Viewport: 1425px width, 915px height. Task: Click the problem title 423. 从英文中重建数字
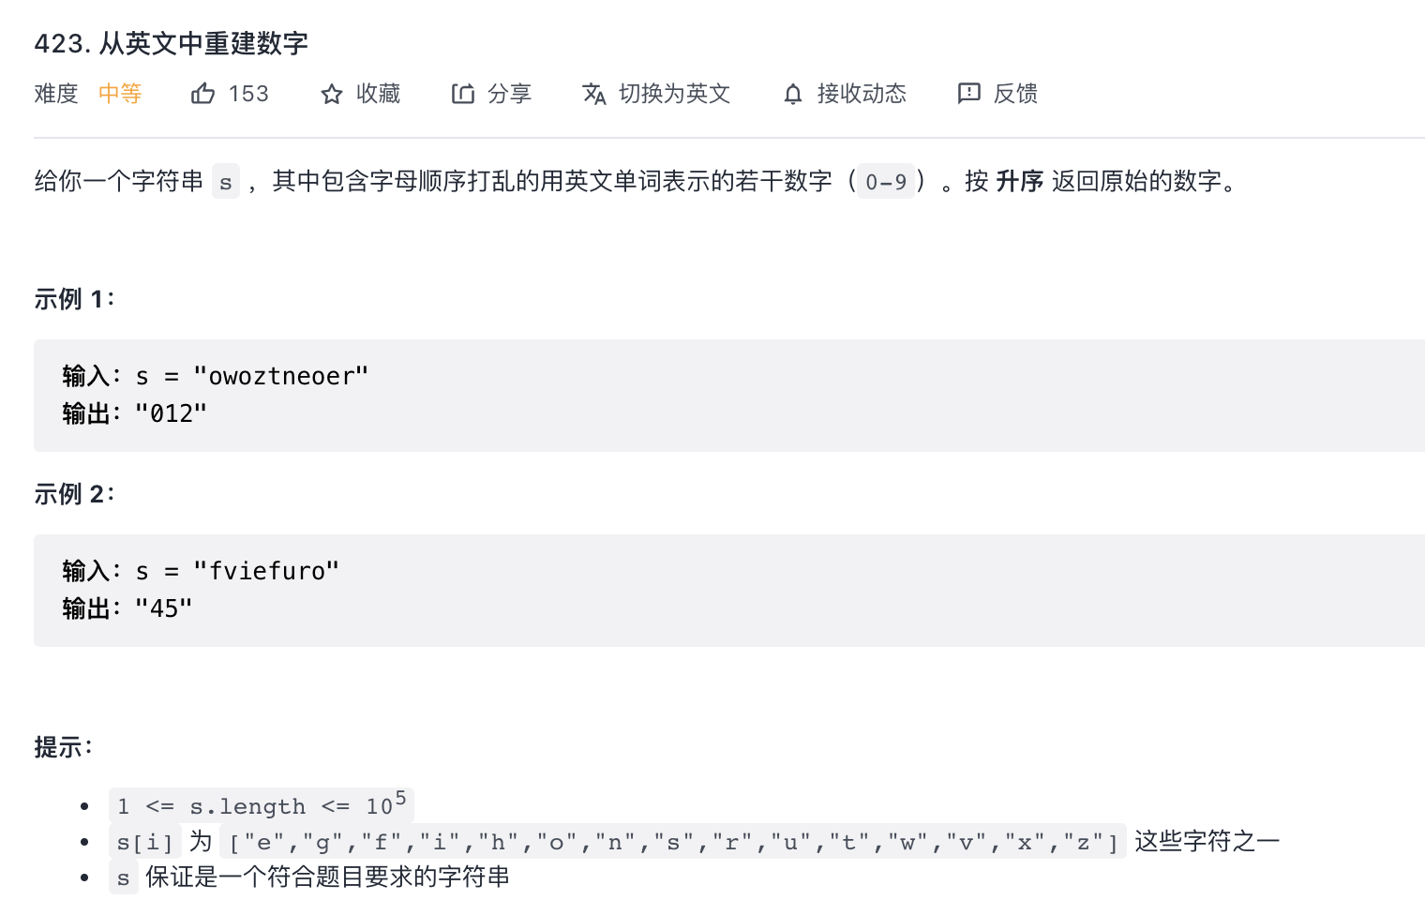click(171, 43)
